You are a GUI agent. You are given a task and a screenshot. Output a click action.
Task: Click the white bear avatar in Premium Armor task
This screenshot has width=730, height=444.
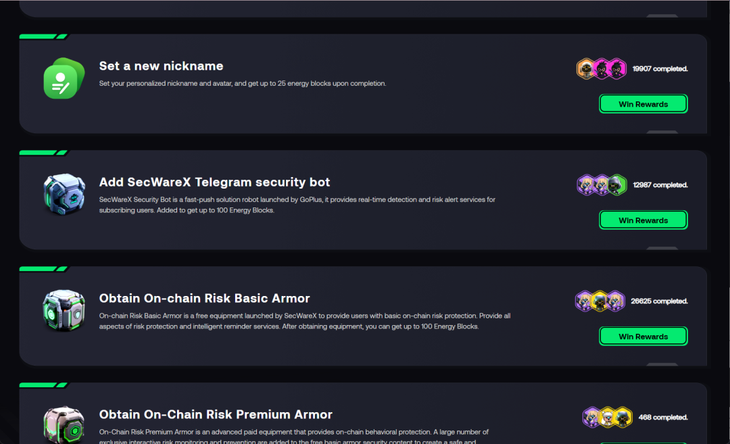607,418
